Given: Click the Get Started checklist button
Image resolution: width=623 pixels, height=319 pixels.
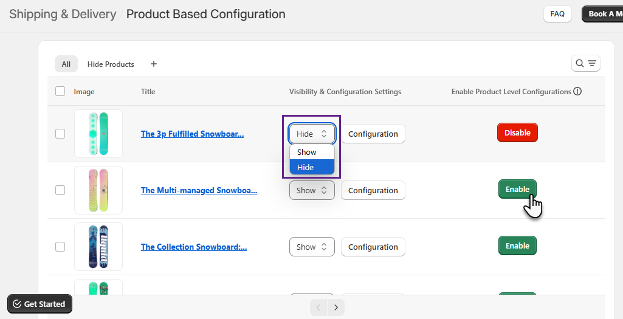Looking at the screenshot, I should [40, 304].
